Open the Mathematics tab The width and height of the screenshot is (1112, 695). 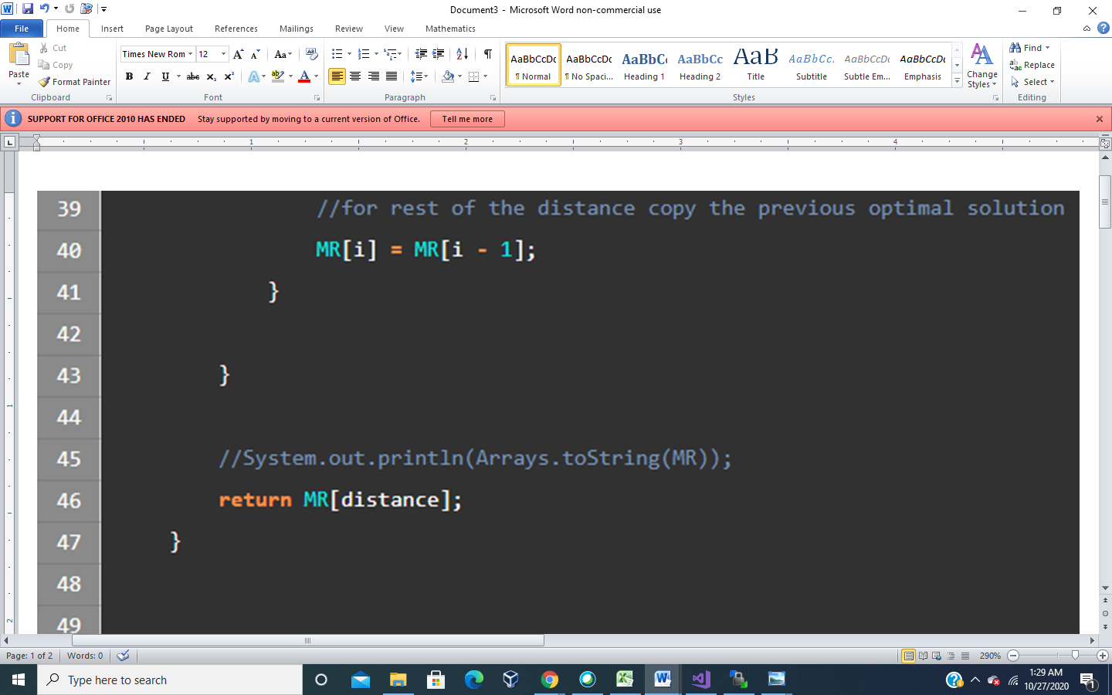449,29
